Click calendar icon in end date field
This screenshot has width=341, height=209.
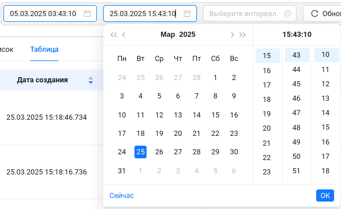tap(187, 14)
